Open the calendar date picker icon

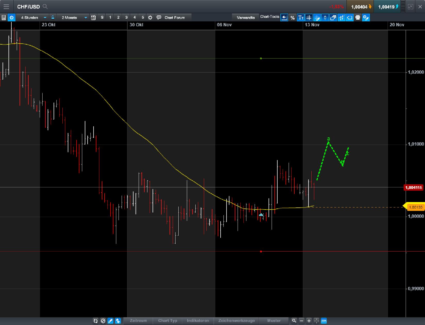[x=94, y=18]
